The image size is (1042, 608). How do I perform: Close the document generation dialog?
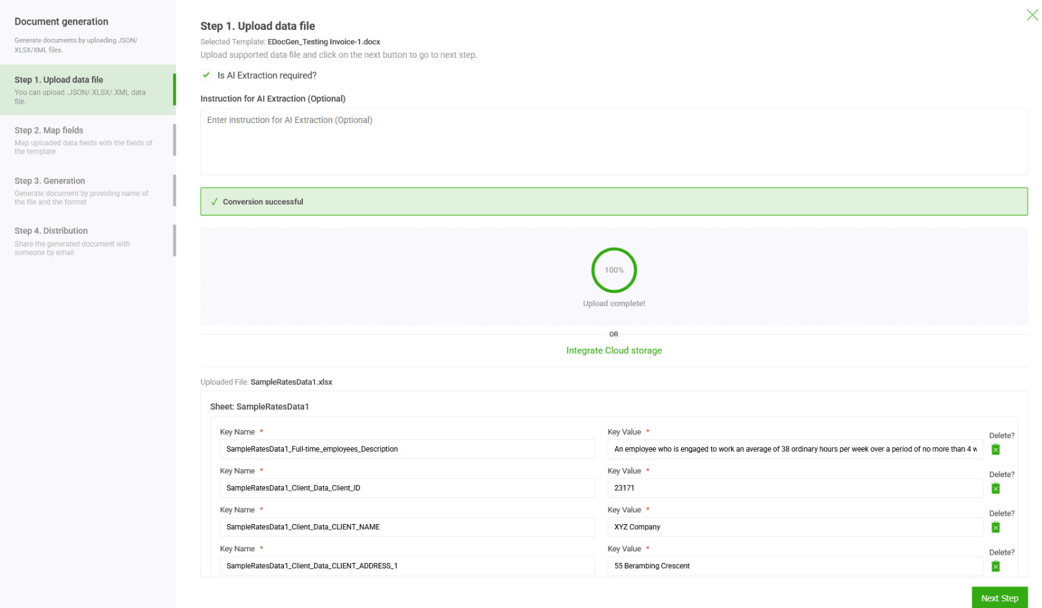[1032, 15]
